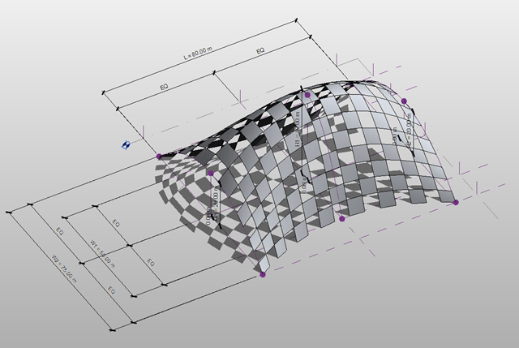This screenshot has width=519, height=348.
Task: Click the 20.00 m height label near right arch
Action: (x=409, y=130)
